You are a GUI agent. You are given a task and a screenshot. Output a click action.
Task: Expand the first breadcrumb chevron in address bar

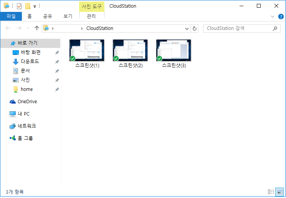click(53, 28)
